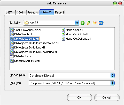Switch to the .NET tab
The height and width of the screenshot is (105, 124).
tap(11, 12)
